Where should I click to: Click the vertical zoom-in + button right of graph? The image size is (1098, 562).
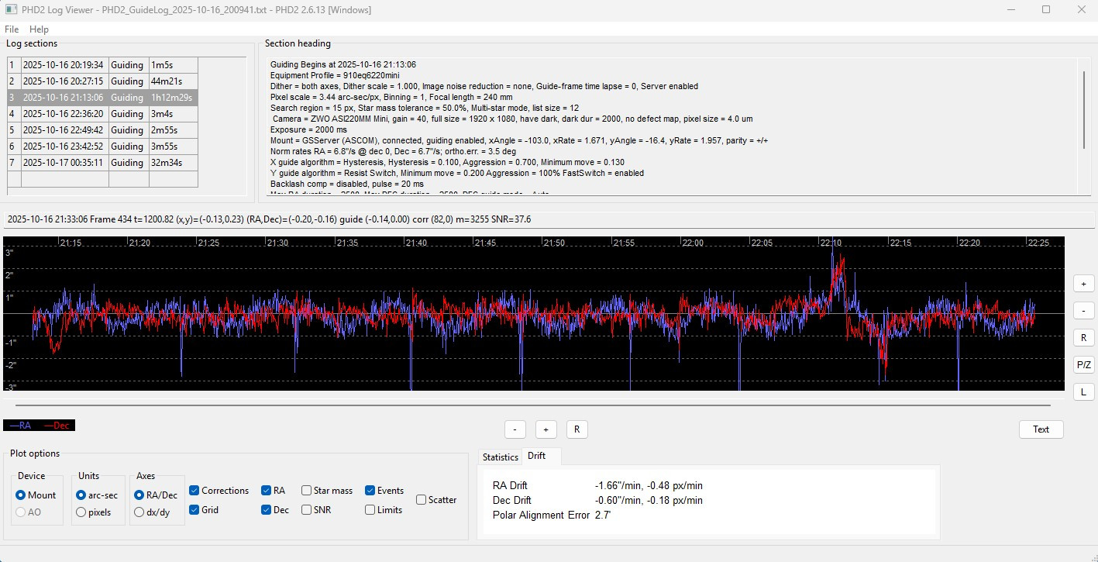pyautogui.click(x=1083, y=284)
